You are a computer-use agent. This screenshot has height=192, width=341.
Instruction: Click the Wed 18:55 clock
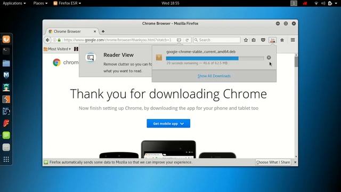pos(170,3)
